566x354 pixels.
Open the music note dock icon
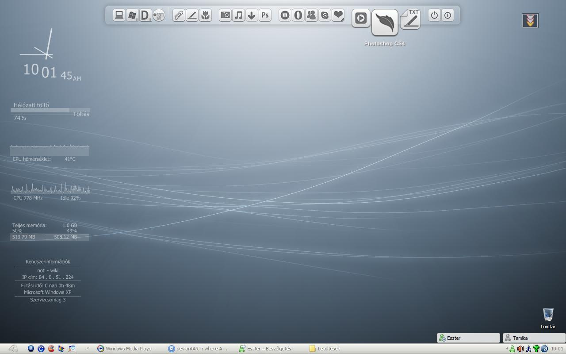[238, 15]
